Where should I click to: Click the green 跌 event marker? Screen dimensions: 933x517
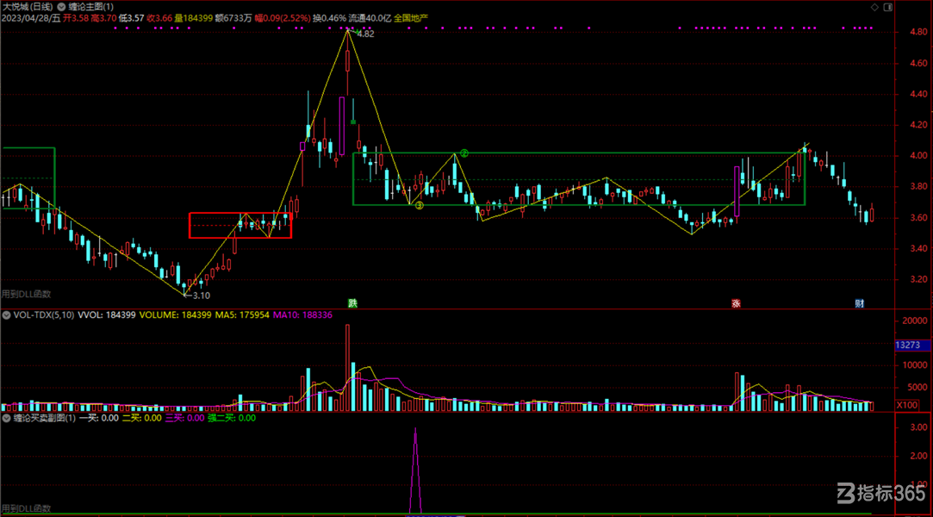click(353, 303)
